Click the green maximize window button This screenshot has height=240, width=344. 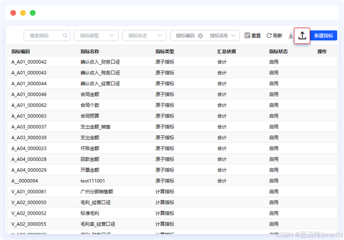(33, 13)
